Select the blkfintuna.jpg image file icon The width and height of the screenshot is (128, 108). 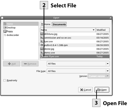(x=42, y=34)
